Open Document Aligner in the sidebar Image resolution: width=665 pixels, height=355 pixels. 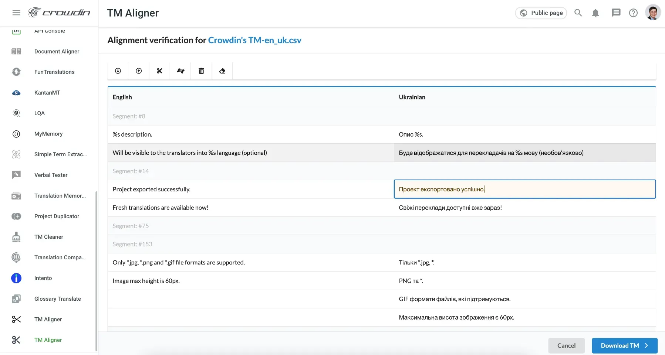click(x=57, y=51)
